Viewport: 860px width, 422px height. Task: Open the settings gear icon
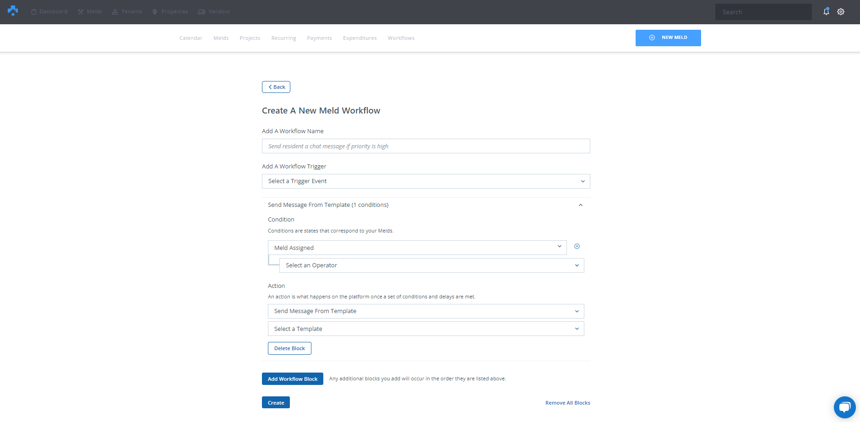click(x=841, y=12)
